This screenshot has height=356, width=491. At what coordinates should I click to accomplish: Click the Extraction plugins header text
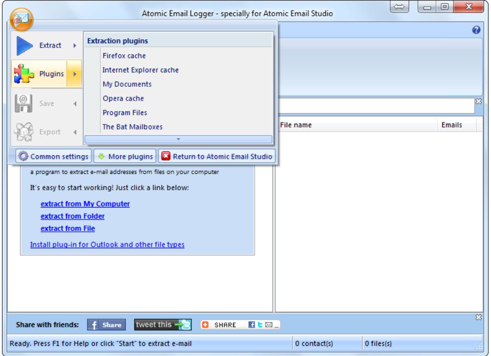click(117, 41)
